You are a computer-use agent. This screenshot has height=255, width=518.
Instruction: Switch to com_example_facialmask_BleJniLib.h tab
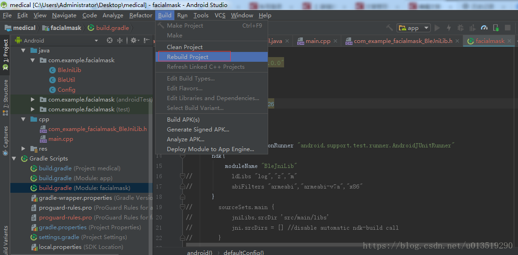(402, 41)
